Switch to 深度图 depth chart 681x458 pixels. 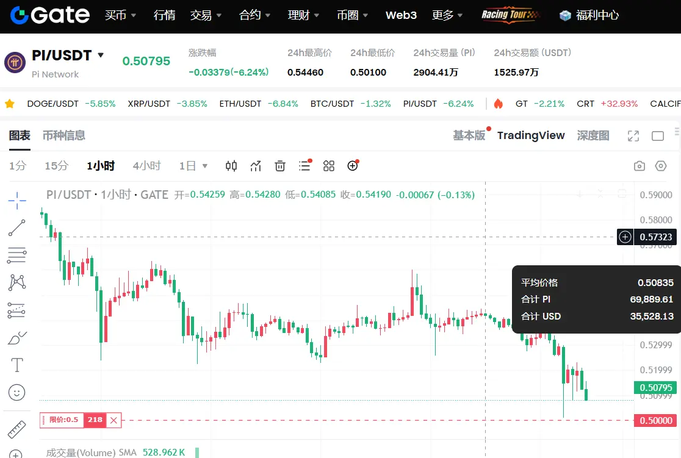(593, 135)
